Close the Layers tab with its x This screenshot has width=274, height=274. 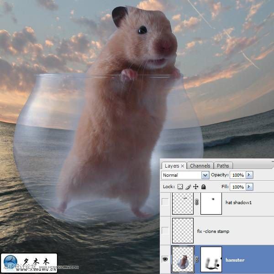point(182,166)
